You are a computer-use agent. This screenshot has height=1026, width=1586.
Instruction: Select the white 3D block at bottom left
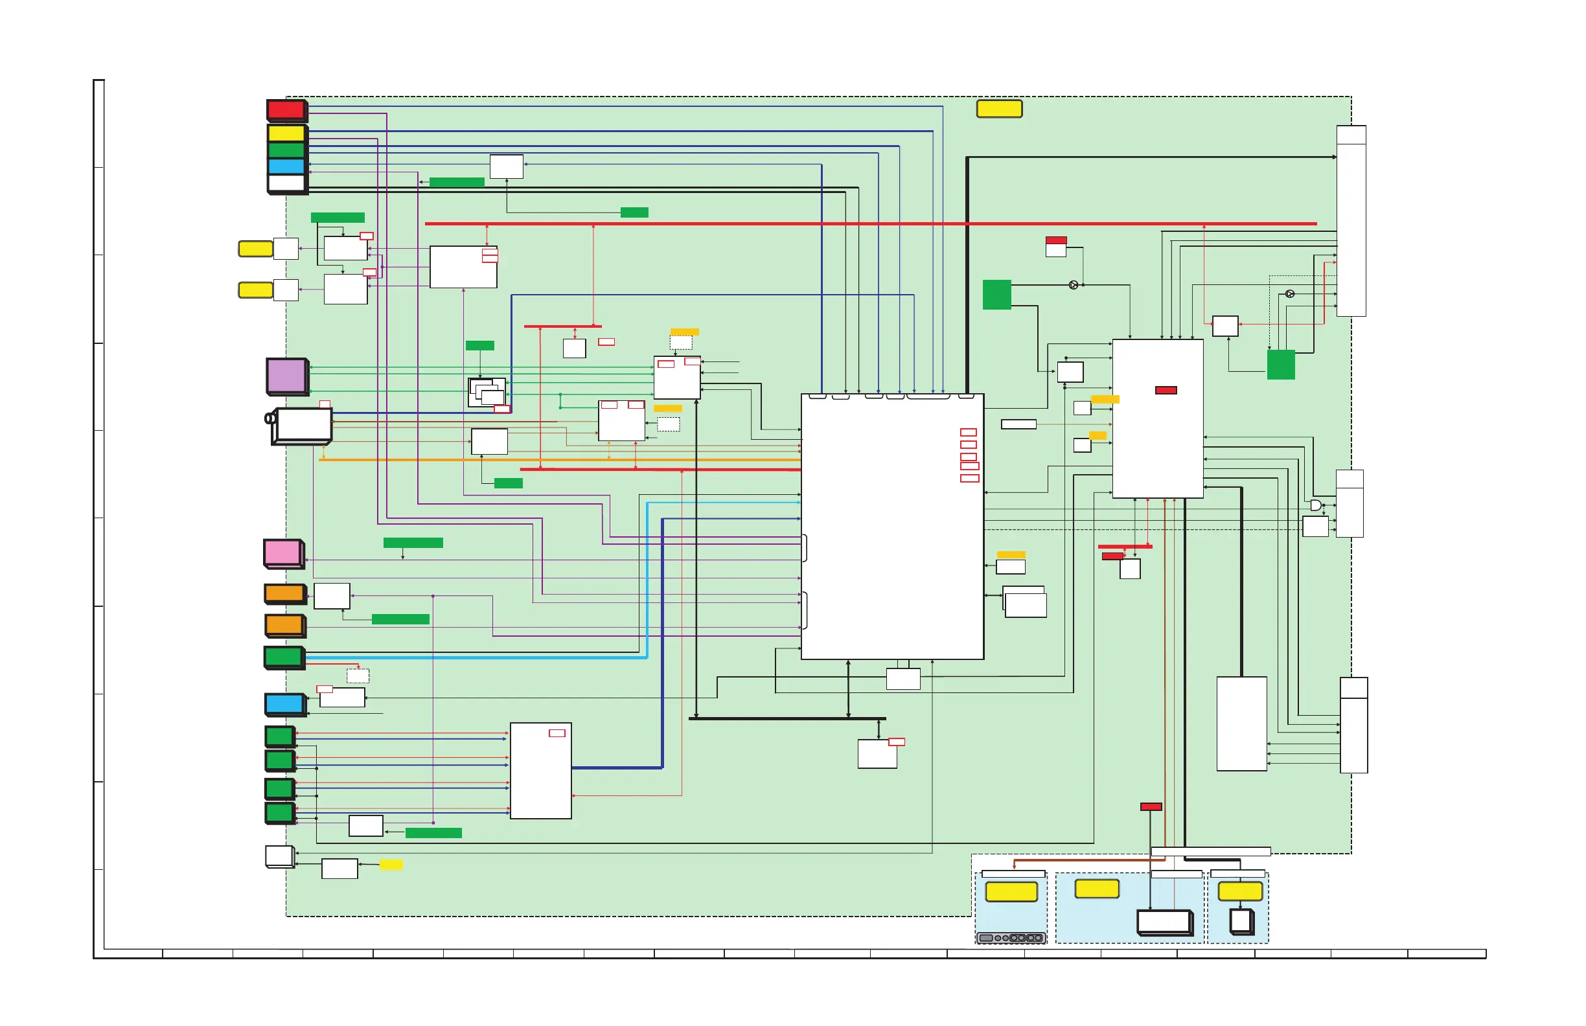pyautogui.click(x=280, y=856)
